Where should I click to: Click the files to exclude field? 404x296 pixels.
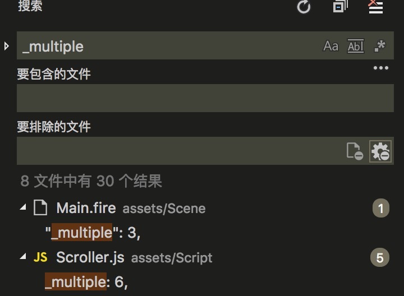[180, 151]
